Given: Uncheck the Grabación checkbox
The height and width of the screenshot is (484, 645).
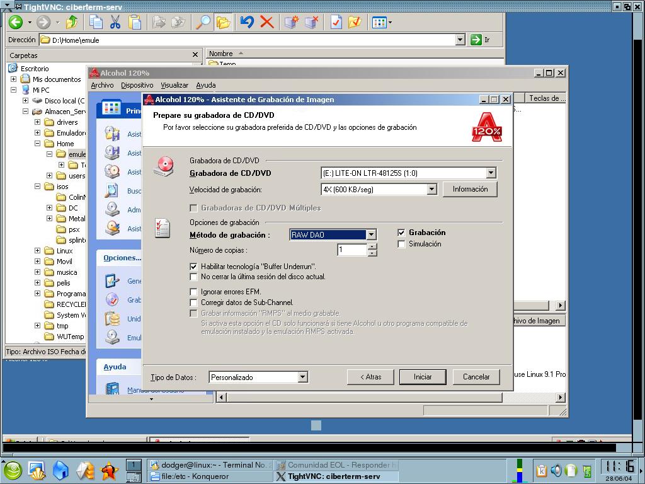Looking at the screenshot, I should pyautogui.click(x=401, y=233).
